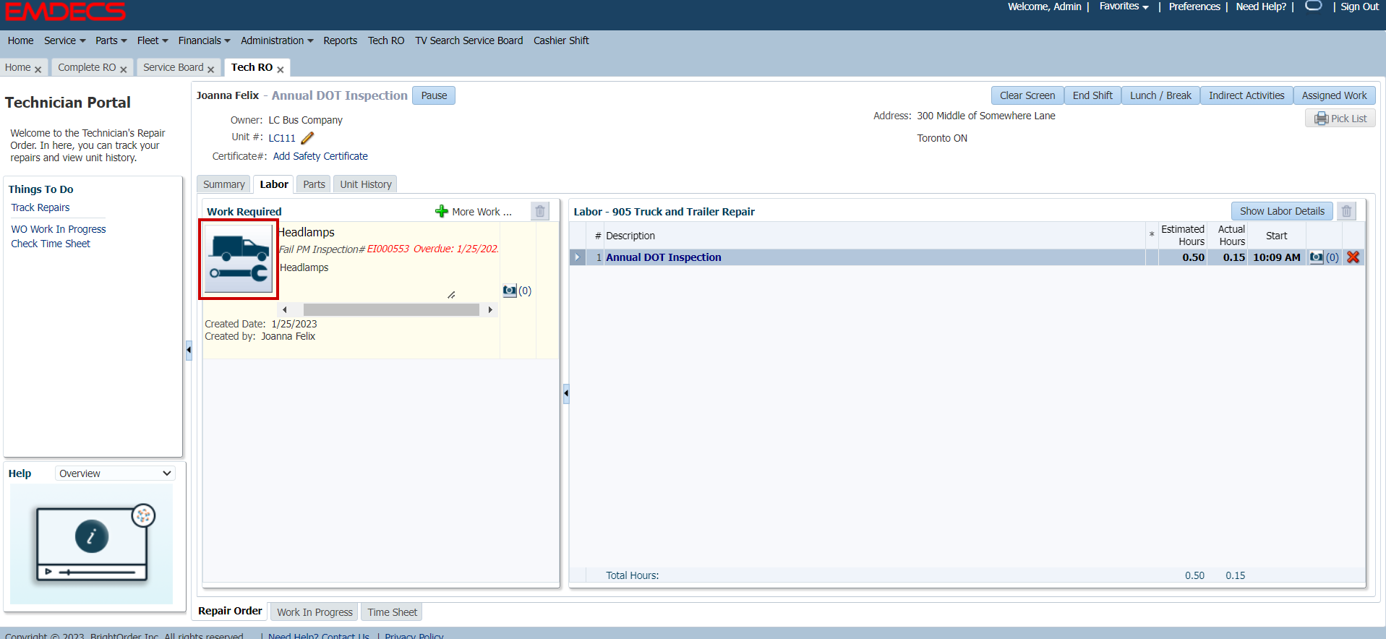The width and height of the screenshot is (1386, 639).
Task: Click the Preferences link
Action: (1194, 7)
